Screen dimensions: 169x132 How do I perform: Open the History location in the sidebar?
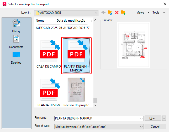16,26
